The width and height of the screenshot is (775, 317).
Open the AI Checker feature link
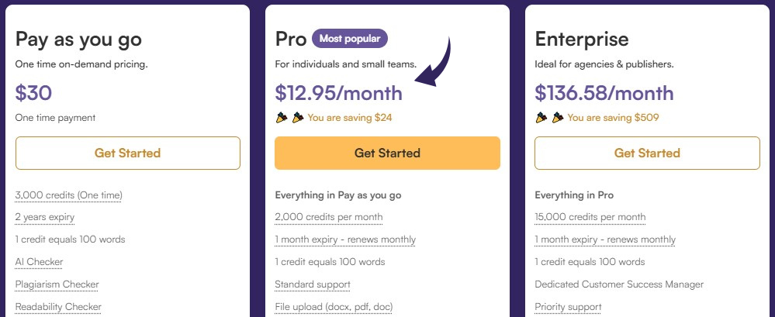click(39, 262)
